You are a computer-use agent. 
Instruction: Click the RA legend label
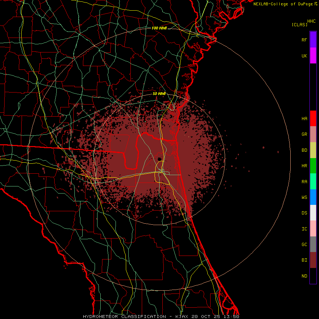point(304,181)
